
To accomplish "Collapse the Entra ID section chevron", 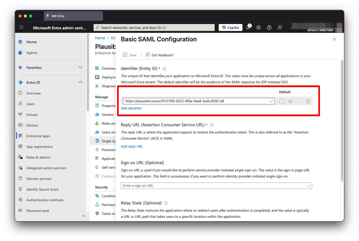I will [80, 82].
